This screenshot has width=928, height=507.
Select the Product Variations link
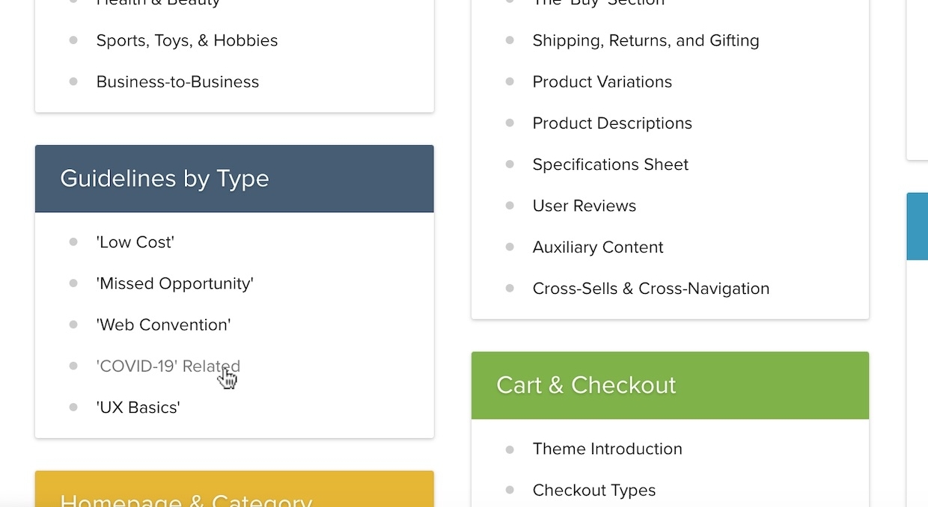point(602,82)
